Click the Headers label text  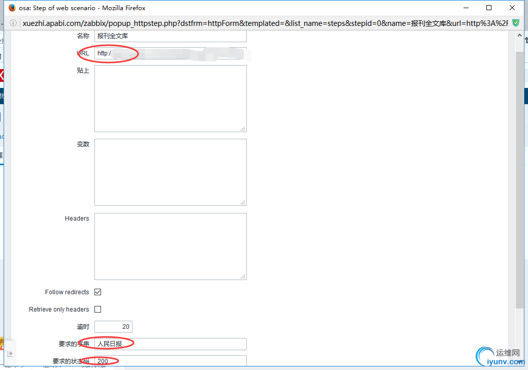[x=77, y=219]
